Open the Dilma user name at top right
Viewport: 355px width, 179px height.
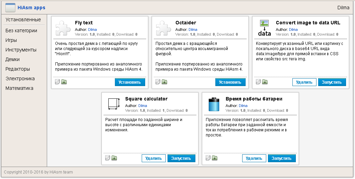[x=343, y=8]
